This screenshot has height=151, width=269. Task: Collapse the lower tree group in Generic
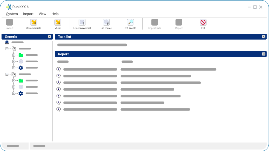point(7,74)
